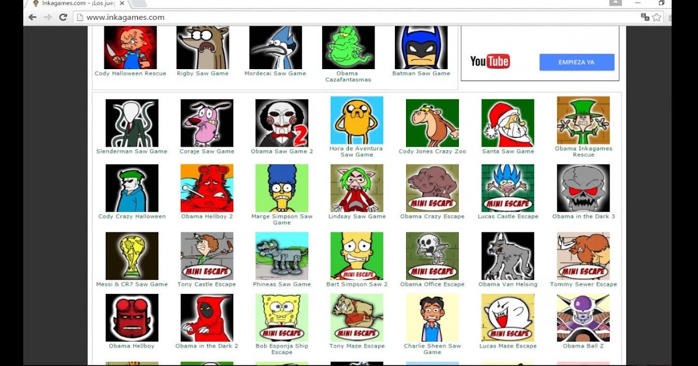Follow the 'Lindsay Saw Game' text link
This screenshot has height=366, width=698.
(x=357, y=217)
